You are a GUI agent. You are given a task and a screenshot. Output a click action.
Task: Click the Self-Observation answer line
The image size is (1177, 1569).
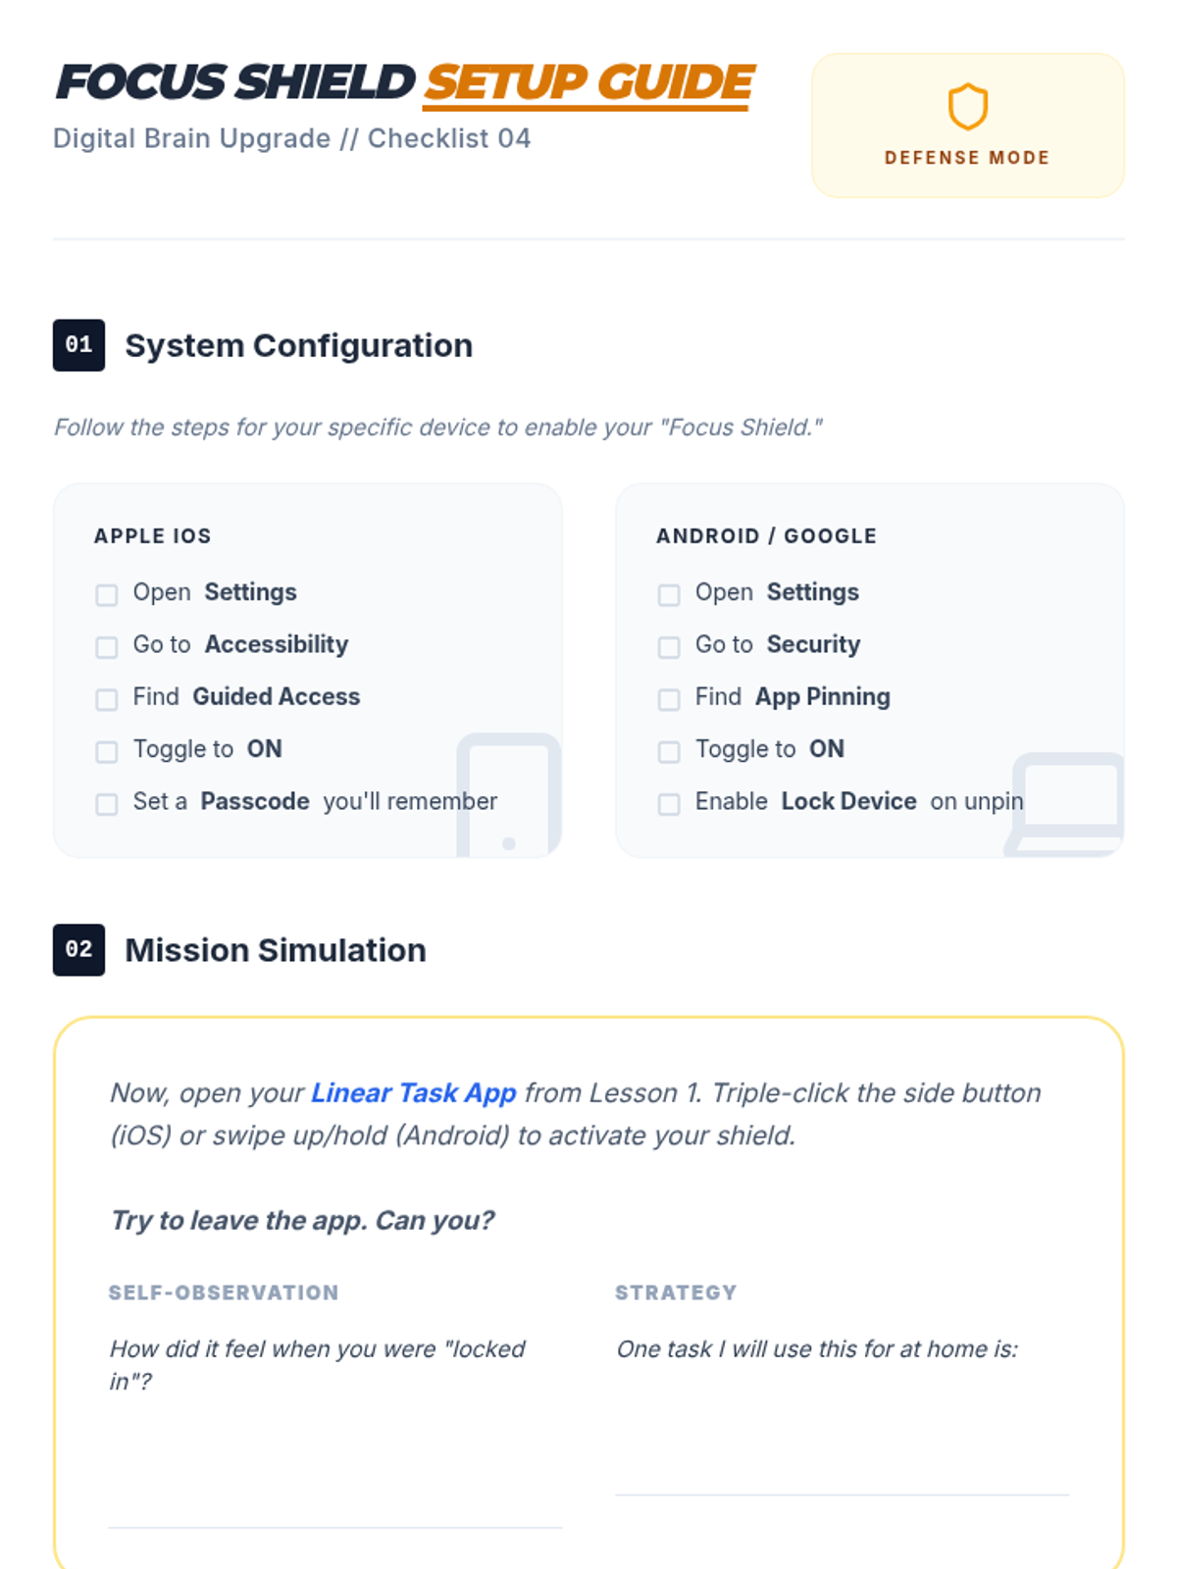click(335, 1527)
